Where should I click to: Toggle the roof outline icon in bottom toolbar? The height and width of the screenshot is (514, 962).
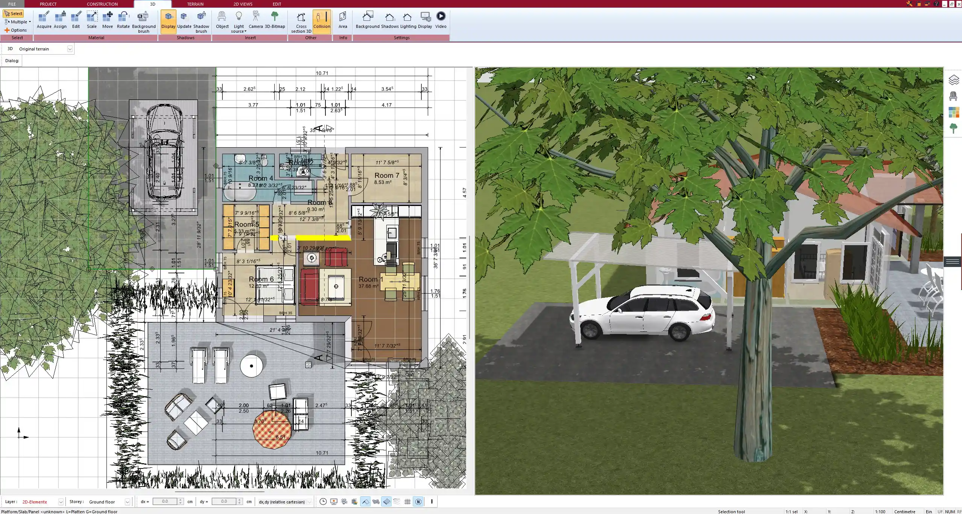click(365, 501)
